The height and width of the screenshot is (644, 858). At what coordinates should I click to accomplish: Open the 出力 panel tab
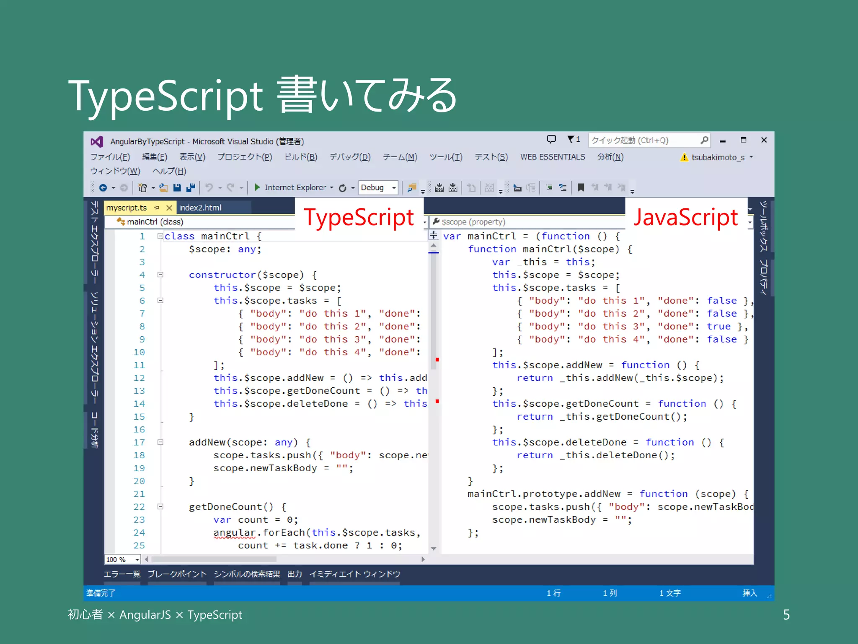pyautogui.click(x=295, y=574)
